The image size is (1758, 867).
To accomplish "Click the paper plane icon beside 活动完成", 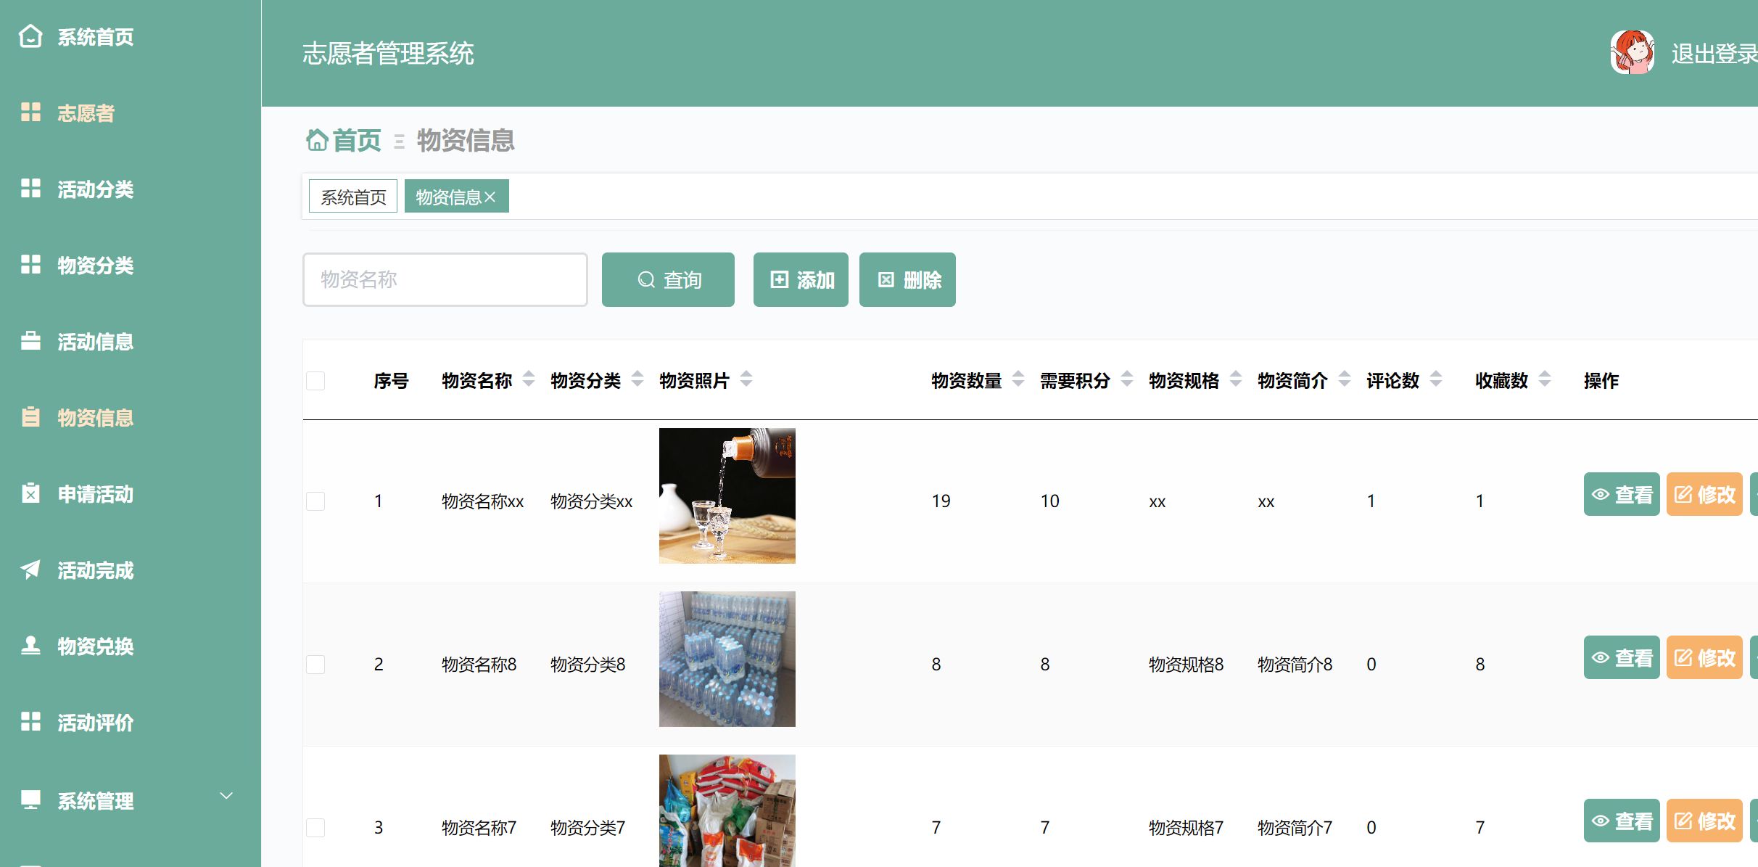I will pyautogui.click(x=30, y=570).
